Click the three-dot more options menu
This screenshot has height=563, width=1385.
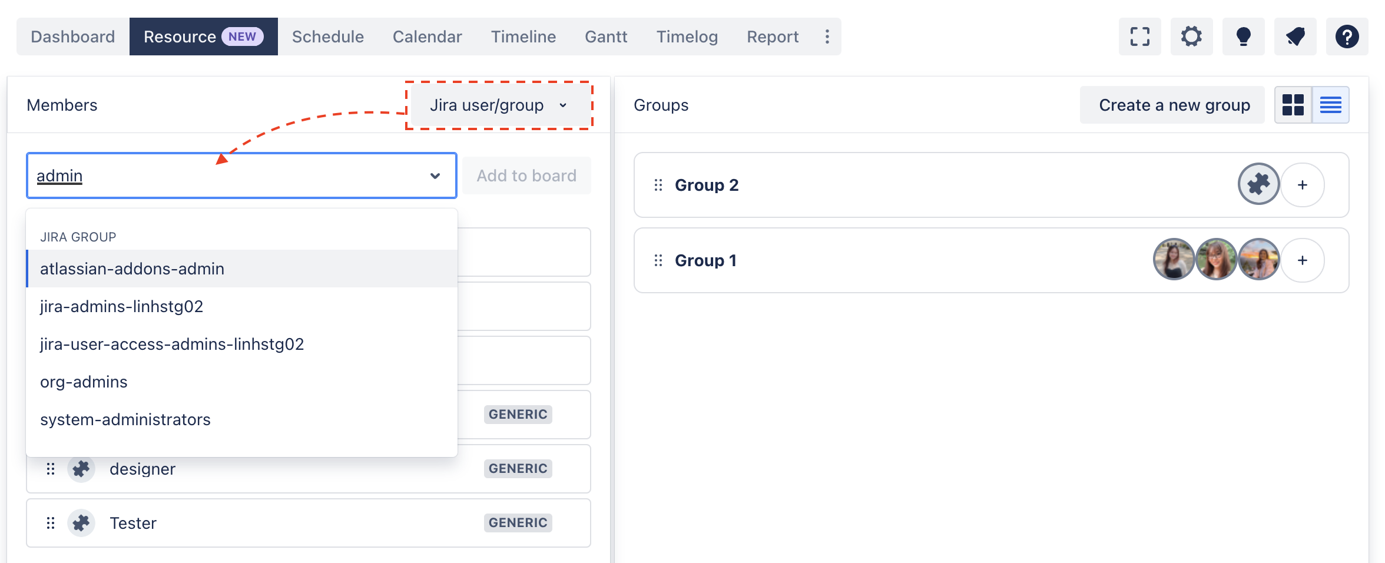pos(827,37)
